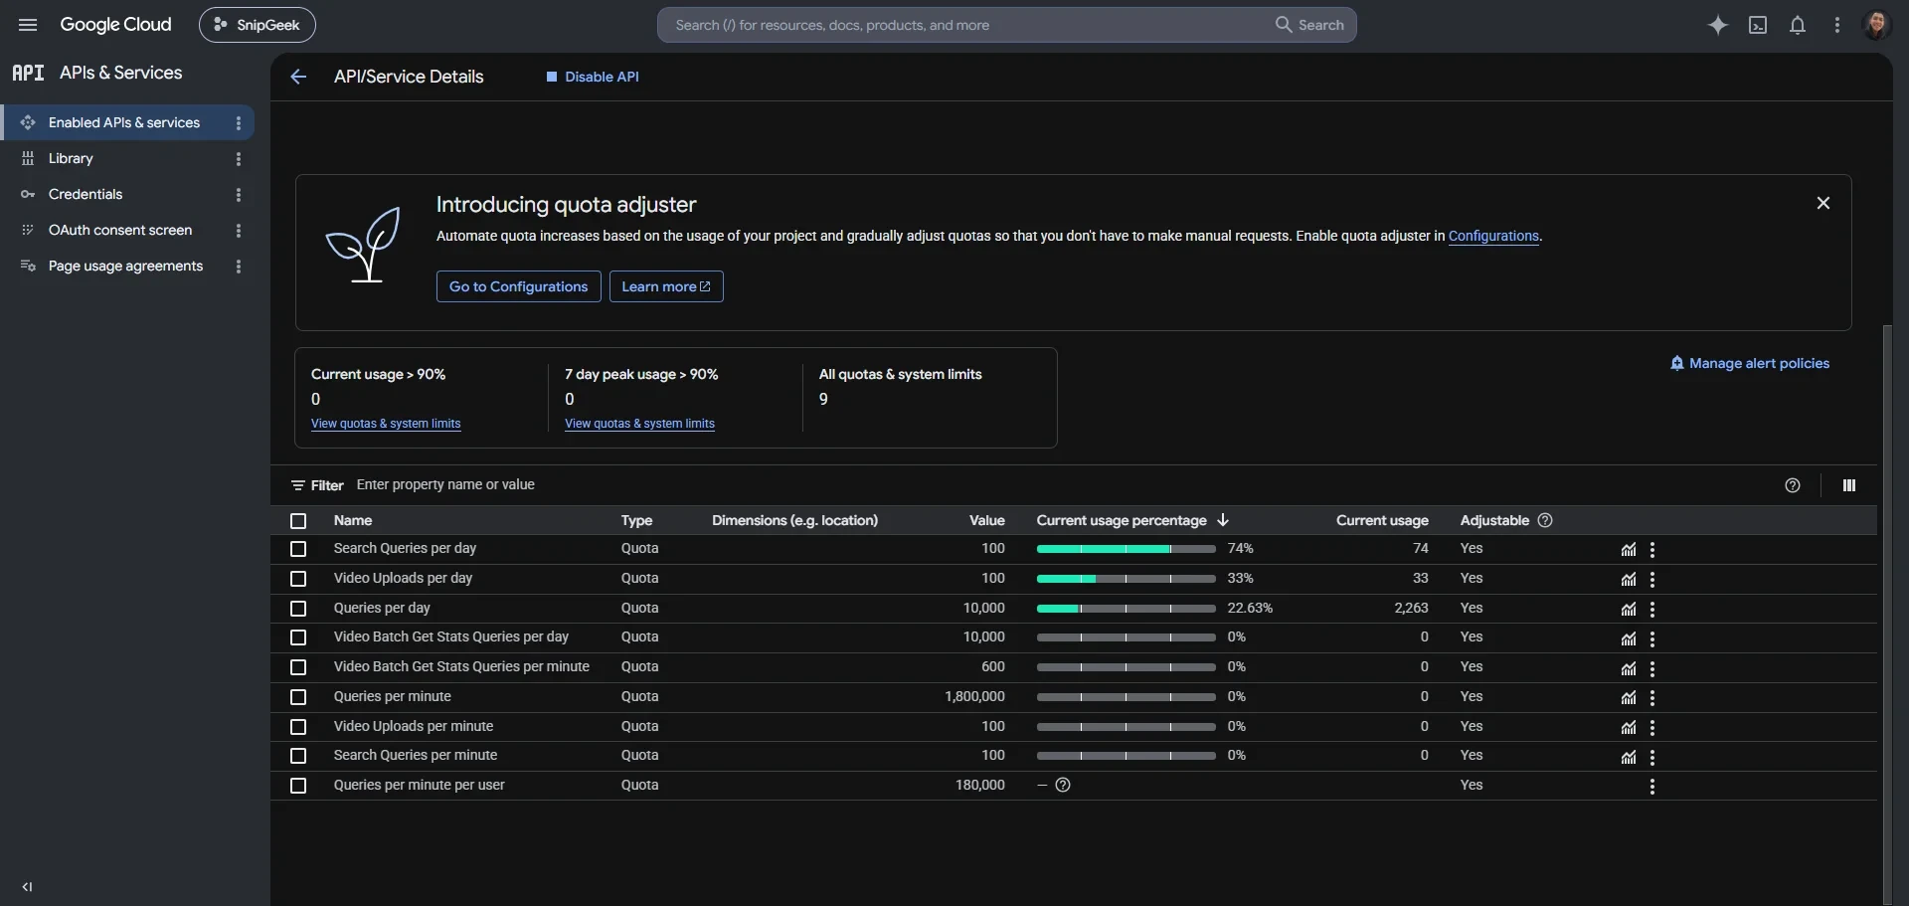Check the Video Uploads per minute row
The image size is (1909, 906).
tap(298, 727)
